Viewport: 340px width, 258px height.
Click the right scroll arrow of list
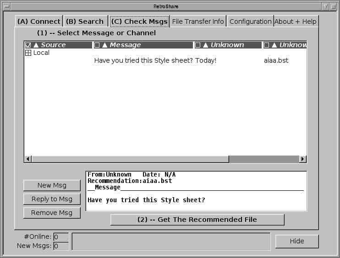click(x=302, y=159)
